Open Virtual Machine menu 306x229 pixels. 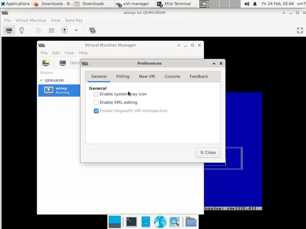pos(31,20)
